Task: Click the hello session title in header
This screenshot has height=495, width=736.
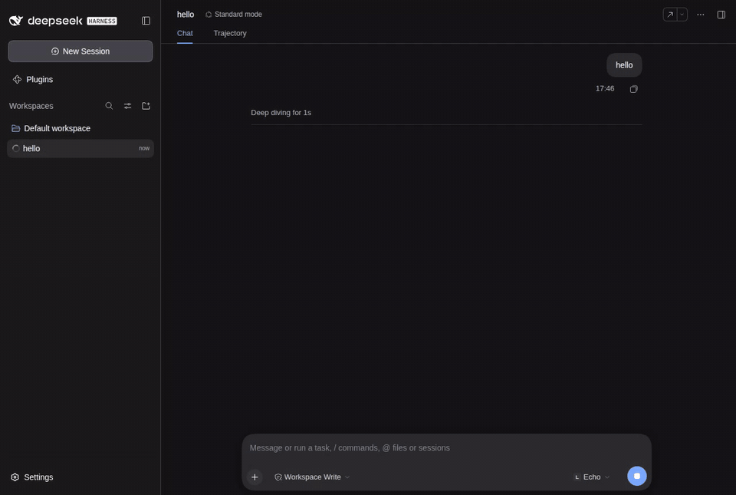Action: click(x=186, y=15)
